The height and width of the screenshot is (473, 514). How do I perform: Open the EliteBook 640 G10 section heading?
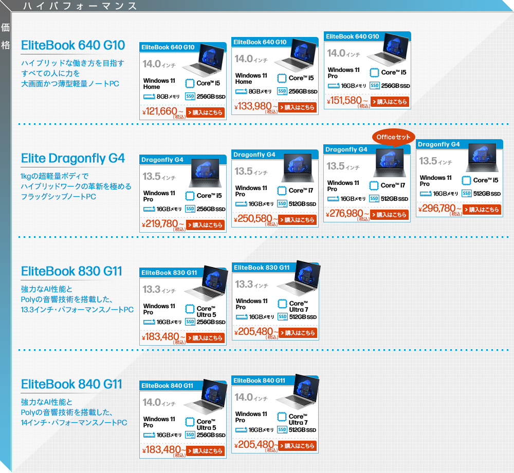coord(73,45)
